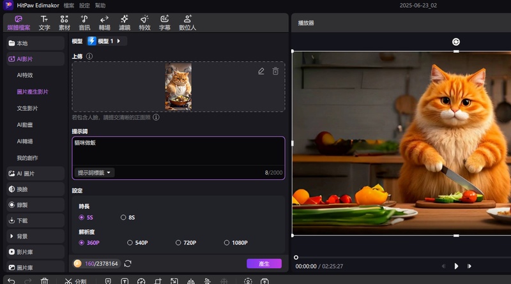Click the purple 產生 generate button
Viewport: 511px width, 284px height.
(x=264, y=264)
